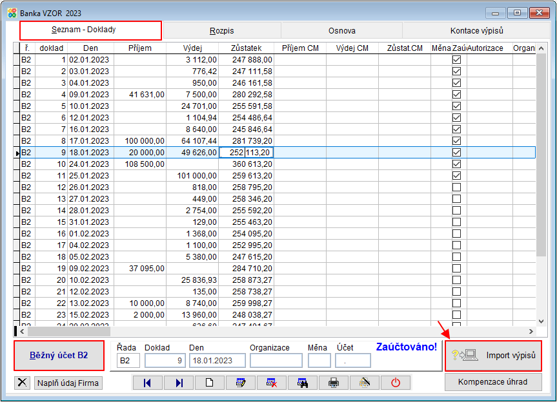Click the Příjem CM column header
Viewport: 557px width, 402px height.
[x=300, y=48]
